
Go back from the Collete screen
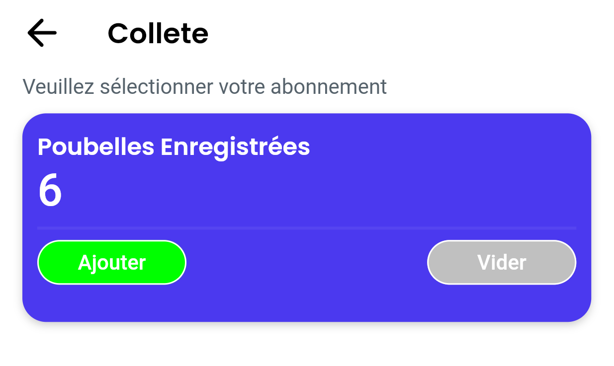point(42,33)
